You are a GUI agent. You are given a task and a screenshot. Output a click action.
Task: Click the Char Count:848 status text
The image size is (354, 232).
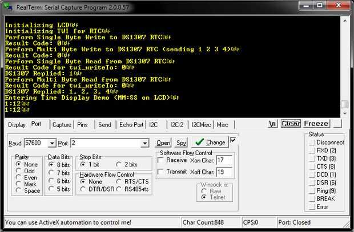pos(203,222)
